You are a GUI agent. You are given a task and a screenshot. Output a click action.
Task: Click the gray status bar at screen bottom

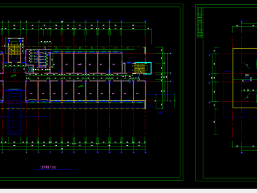coord(128,191)
